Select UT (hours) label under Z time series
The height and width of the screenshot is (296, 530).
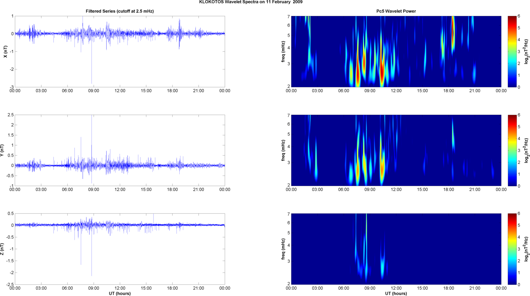(119, 294)
